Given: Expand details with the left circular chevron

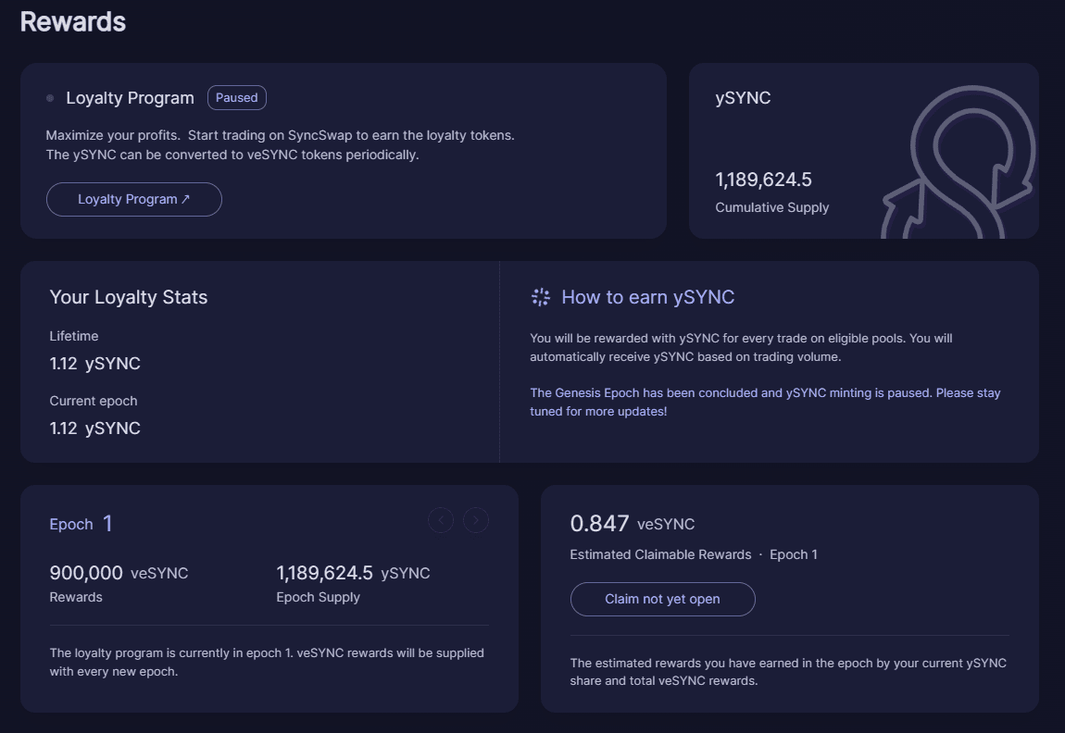Looking at the screenshot, I should click(441, 520).
